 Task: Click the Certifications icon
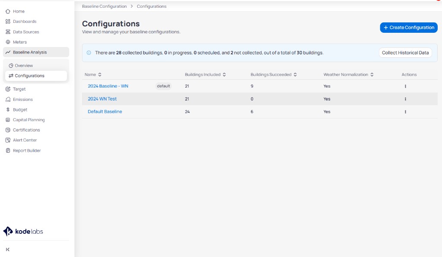pyautogui.click(x=8, y=130)
